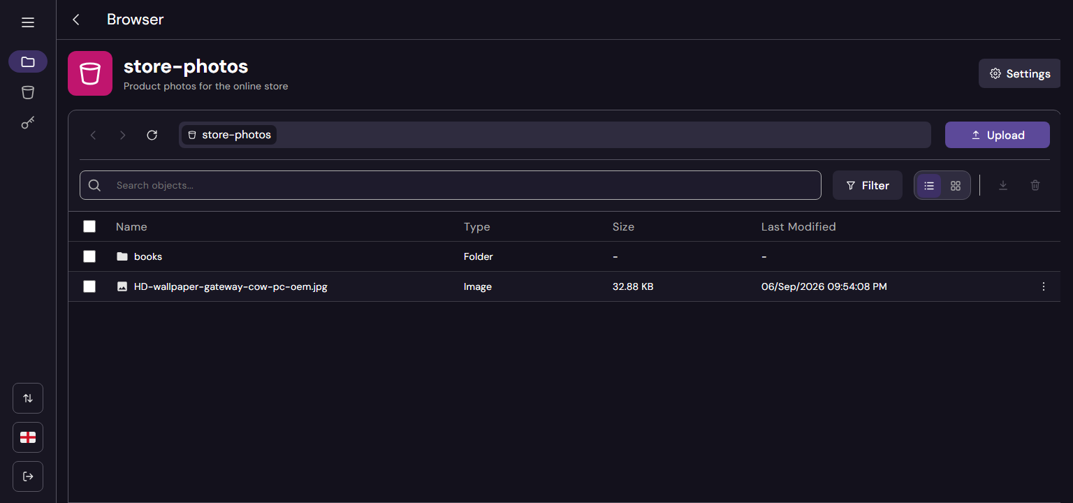Screen dimensions: 1073x503
Task: Click the download selected icon
Action: click(1003, 185)
